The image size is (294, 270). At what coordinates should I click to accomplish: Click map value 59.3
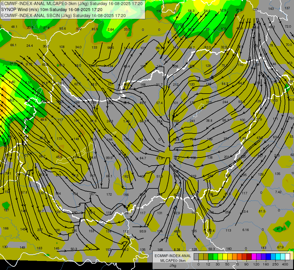[212, 249]
